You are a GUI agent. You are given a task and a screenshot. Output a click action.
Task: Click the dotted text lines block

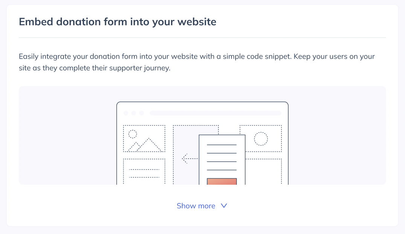tap(144, 171)
